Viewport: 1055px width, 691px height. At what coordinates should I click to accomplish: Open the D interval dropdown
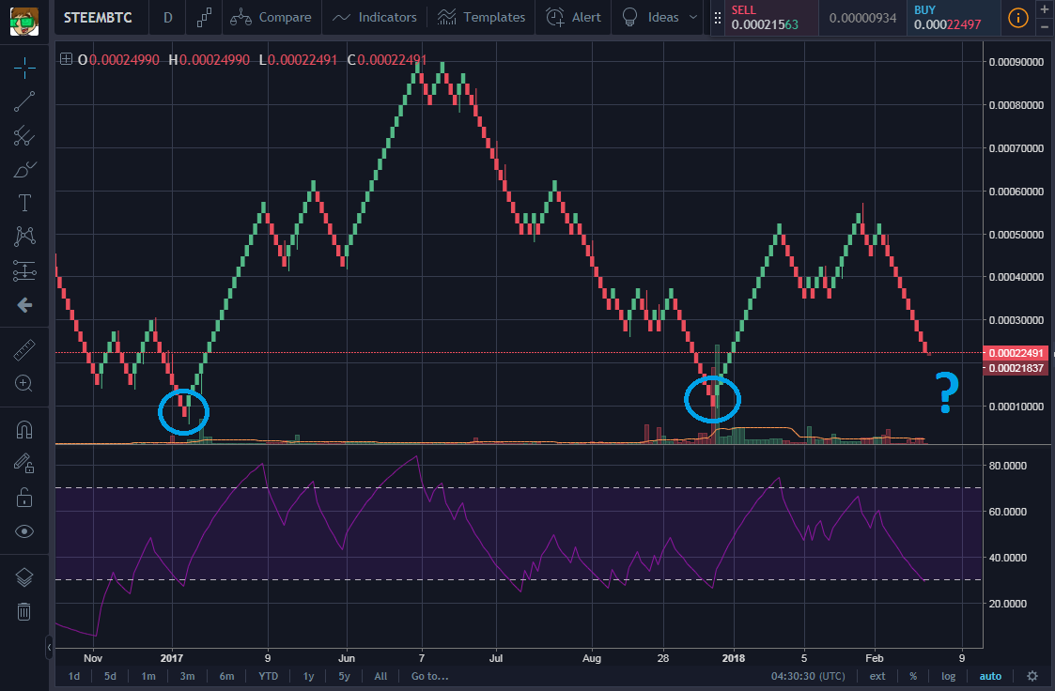168,18
